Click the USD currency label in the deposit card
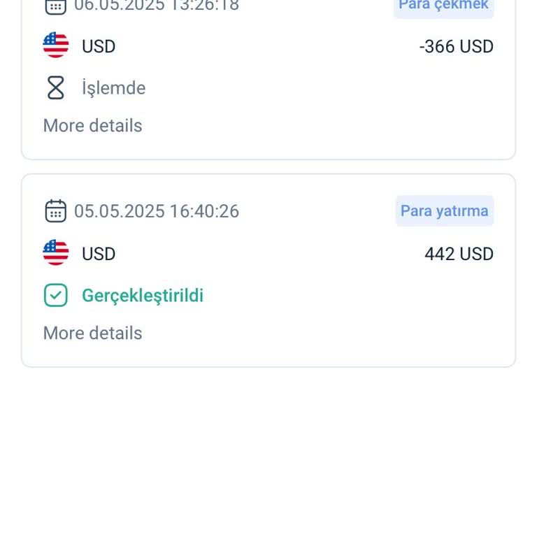This screenshot has height=537, width=537. tap(99, 254)
